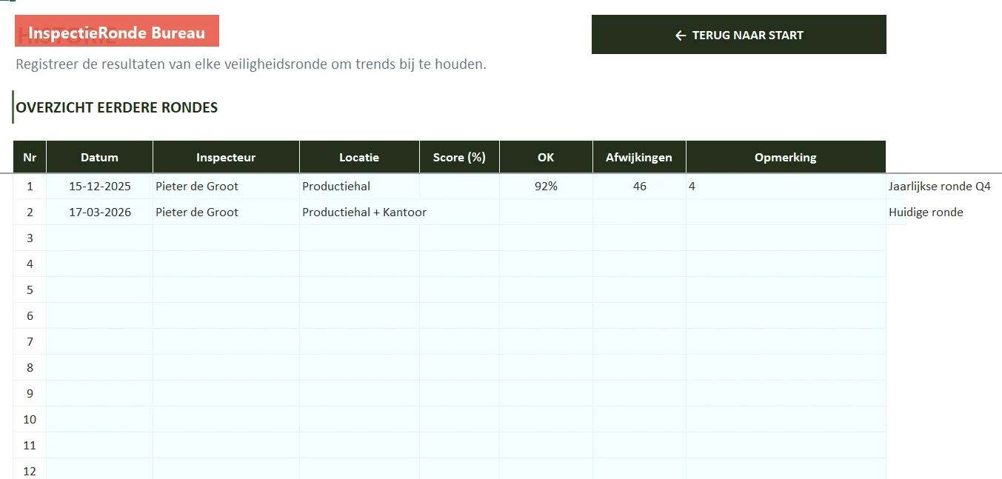Select row number 11 cell

[30, 446]
